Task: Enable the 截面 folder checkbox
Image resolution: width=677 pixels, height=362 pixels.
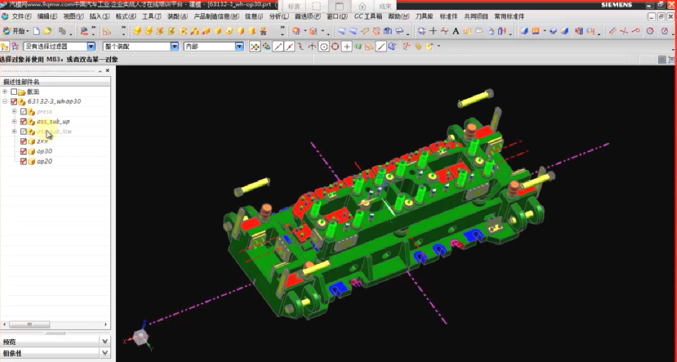Action: (14, 92)
